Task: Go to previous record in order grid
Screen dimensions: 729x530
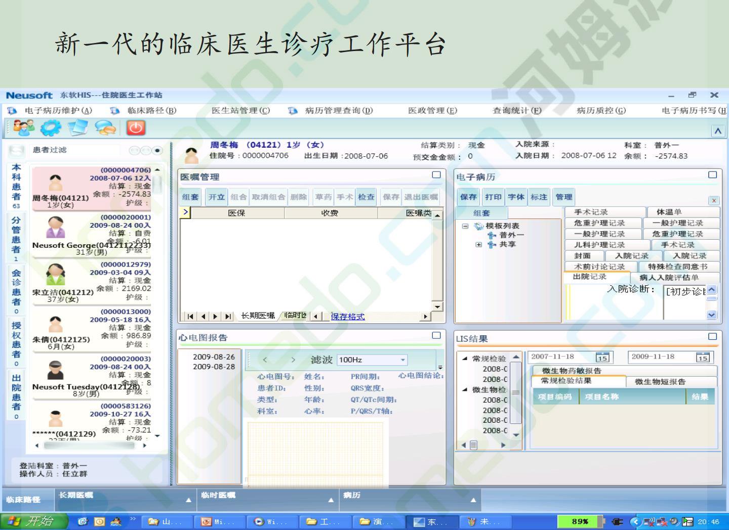Action: (x=203, y=317)
